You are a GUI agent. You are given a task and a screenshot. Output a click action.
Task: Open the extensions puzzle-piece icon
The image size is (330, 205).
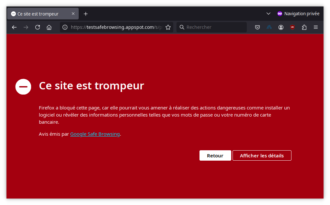(x=304, y=27)
